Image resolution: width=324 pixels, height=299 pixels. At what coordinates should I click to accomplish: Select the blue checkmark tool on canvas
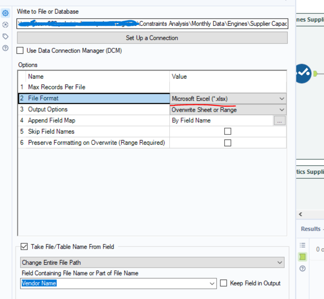click(x=303, y=74)
